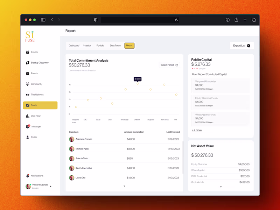Click the Community people icon
Viewport: 280px width, 210px height.
tap(28, 84)
